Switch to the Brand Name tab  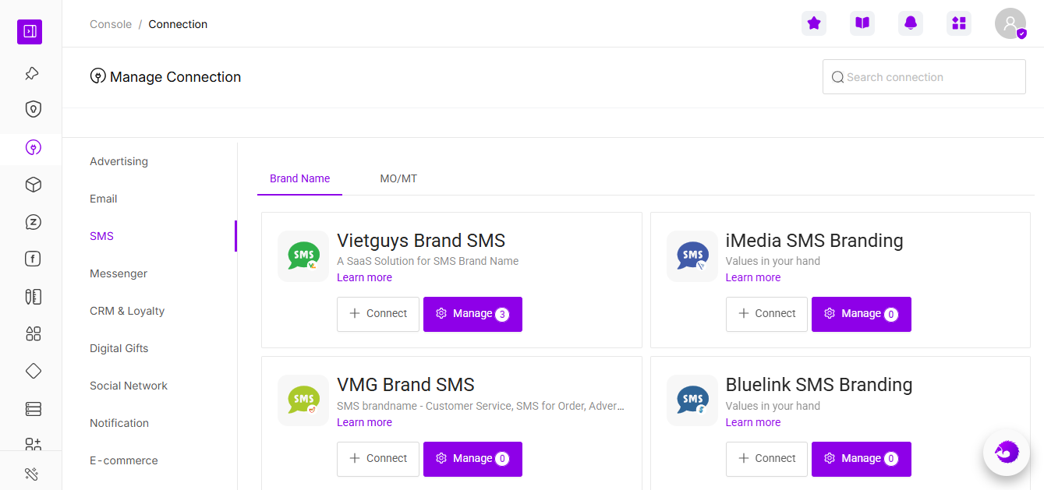click(300, 178)
